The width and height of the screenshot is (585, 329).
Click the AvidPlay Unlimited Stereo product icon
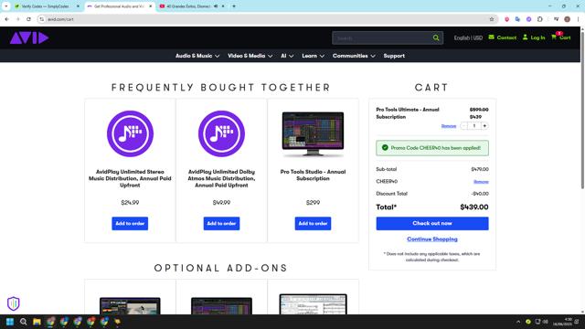130,133
